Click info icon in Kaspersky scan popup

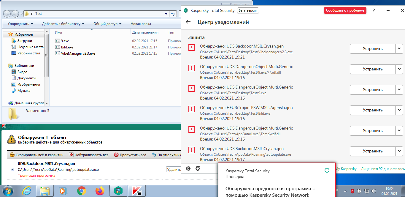click(327, 170)
